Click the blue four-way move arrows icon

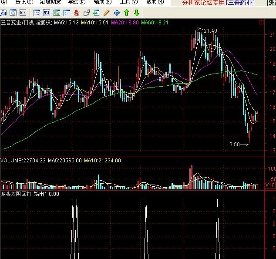[x=117, y=13]
